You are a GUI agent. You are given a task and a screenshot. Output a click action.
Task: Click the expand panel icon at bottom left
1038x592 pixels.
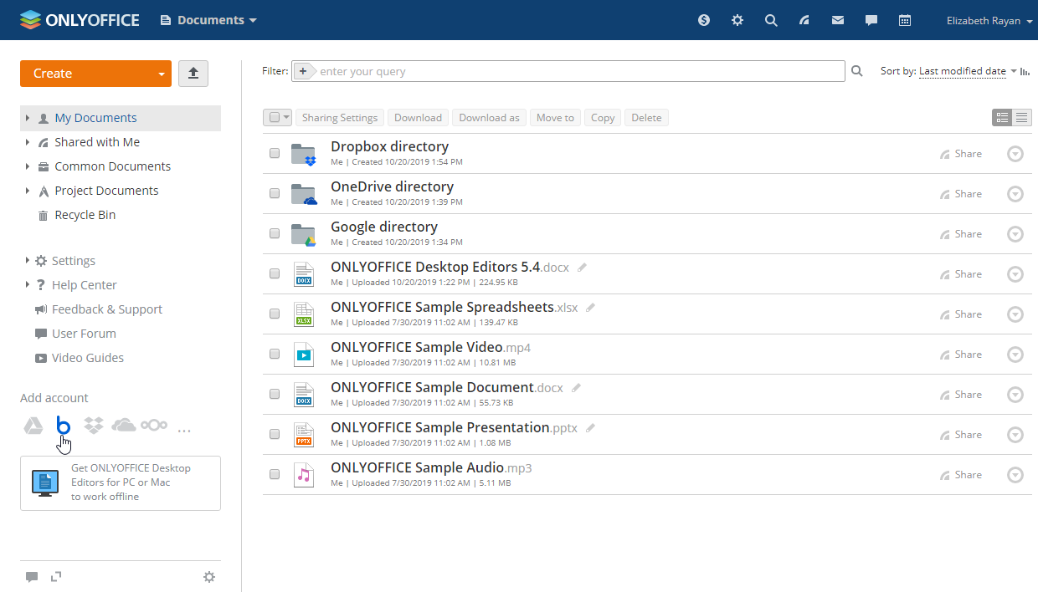(56, 576)
